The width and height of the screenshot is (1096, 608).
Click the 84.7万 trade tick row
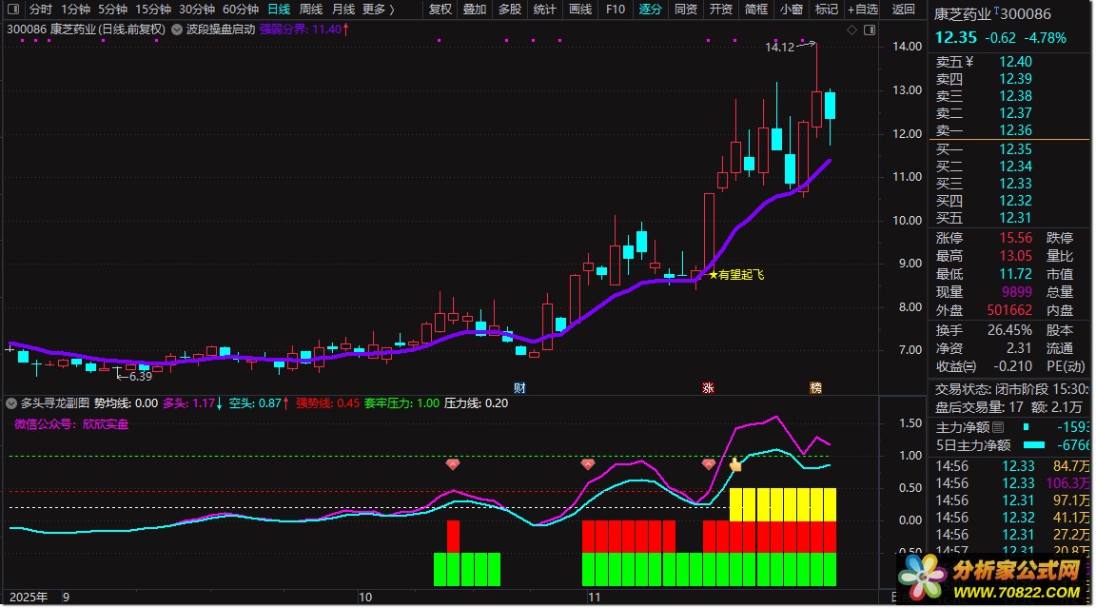click(x=1010, y=465)
